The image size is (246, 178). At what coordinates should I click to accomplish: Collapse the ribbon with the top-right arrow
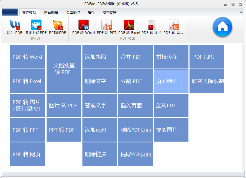(241, 12)
